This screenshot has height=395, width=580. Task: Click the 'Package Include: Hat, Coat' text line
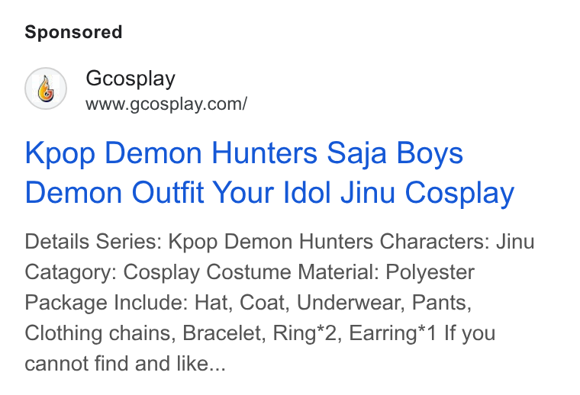tap(248, 303)
